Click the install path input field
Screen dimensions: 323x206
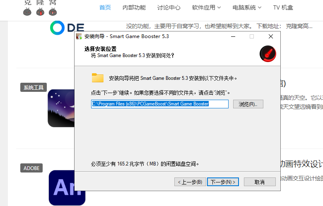(160, 104)
